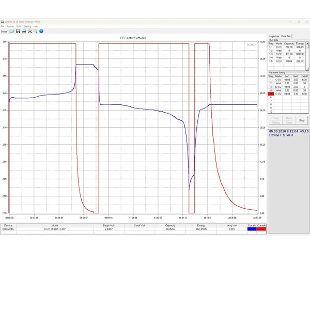This screenshot has height=310, width=310.
Task: Select Run Data row 1-2 Wait
Action: (x=287, y=51)
